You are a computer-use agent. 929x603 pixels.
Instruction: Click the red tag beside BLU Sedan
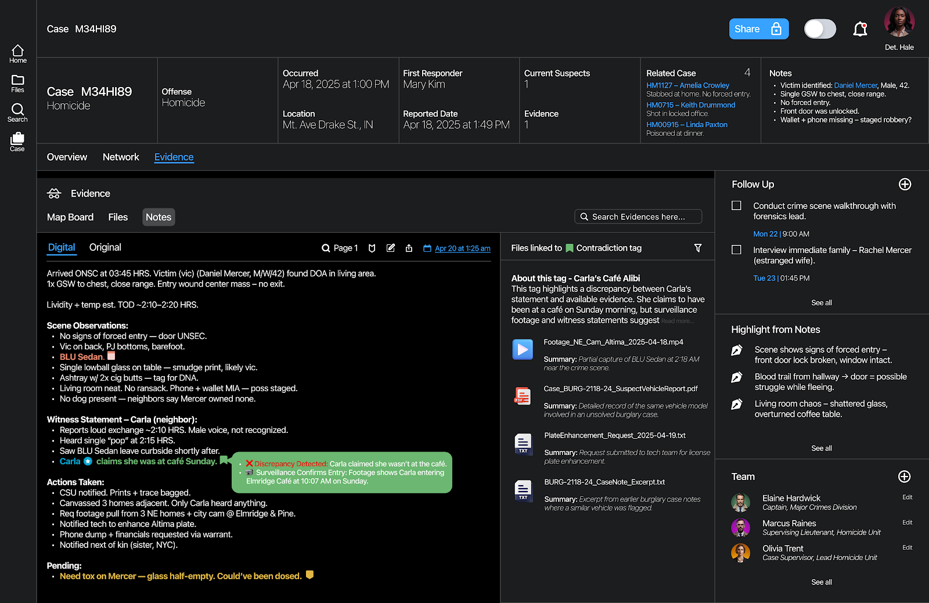pyautogui.click(x=111, y=356)
